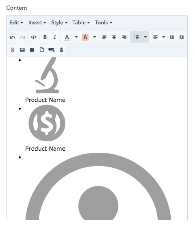
Task: Align text left
Action: click(x=104, y=37)
